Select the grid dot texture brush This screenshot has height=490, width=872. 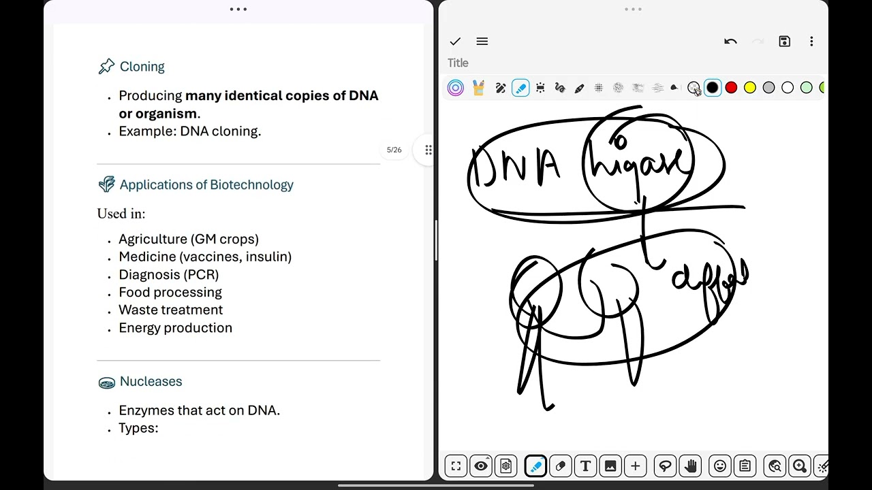pyautogui.click(x=599, y=88)
